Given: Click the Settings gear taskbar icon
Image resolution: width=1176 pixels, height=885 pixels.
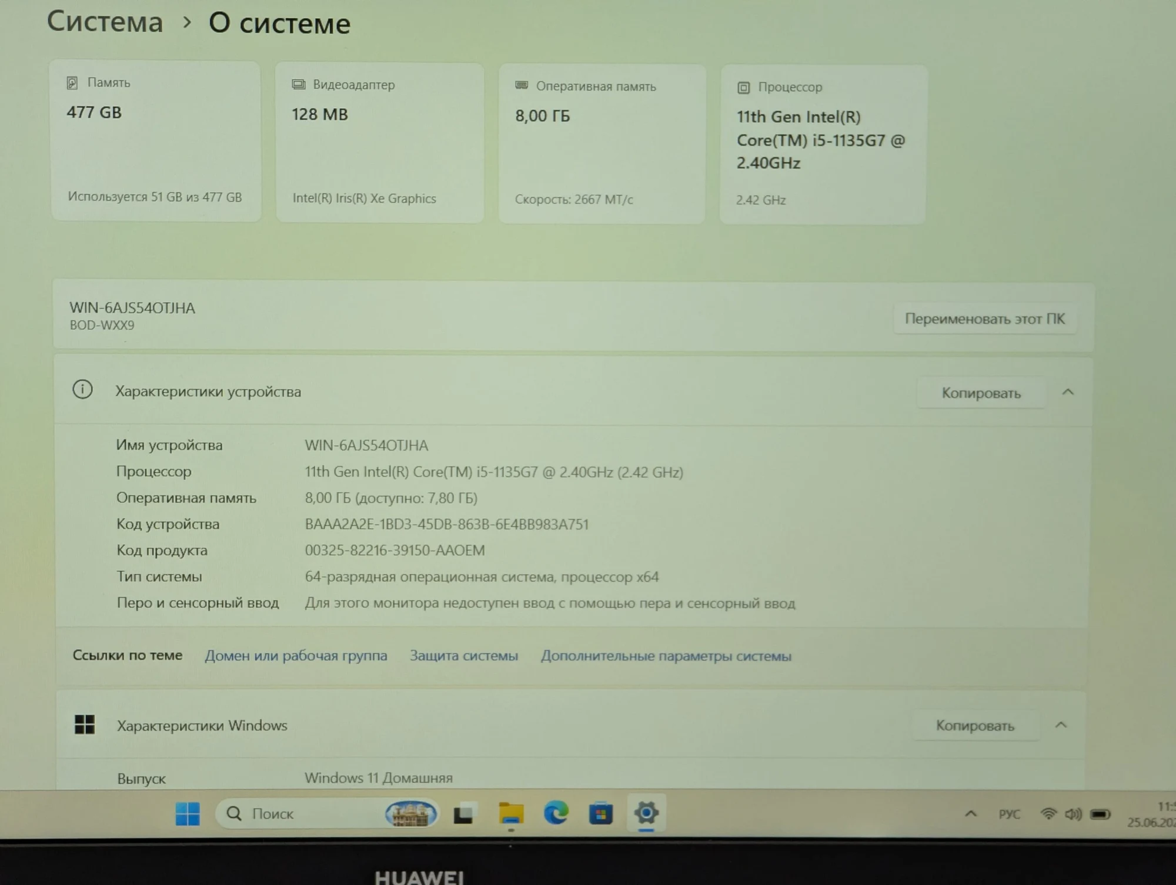Looking at the screenshot, I should click(x=646, y=813).
